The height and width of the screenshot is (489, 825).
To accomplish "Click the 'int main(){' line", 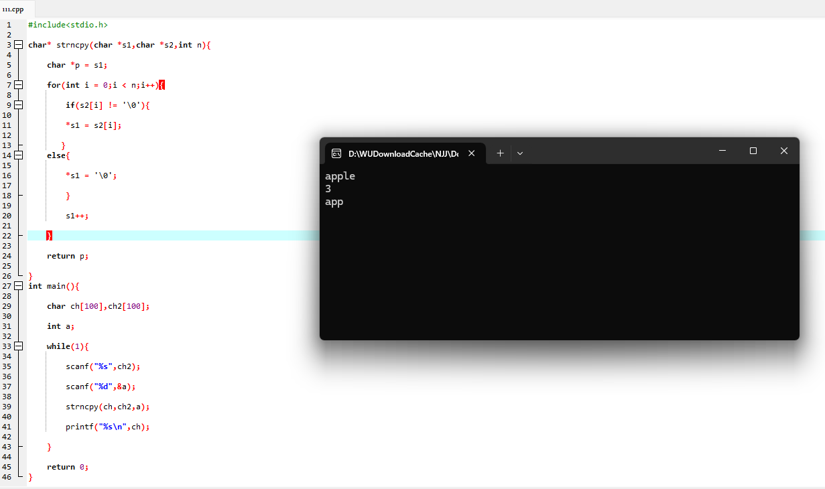I will click(54, 286).
